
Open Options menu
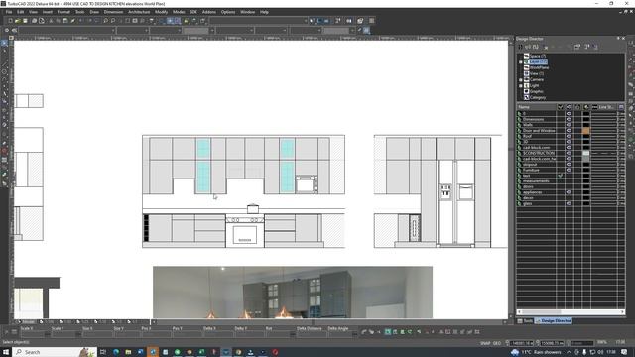228,12
